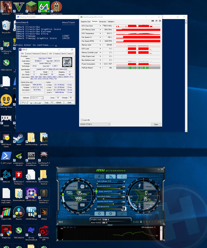Toggle Apply at Startup in Afterburner

click(85, 214)
